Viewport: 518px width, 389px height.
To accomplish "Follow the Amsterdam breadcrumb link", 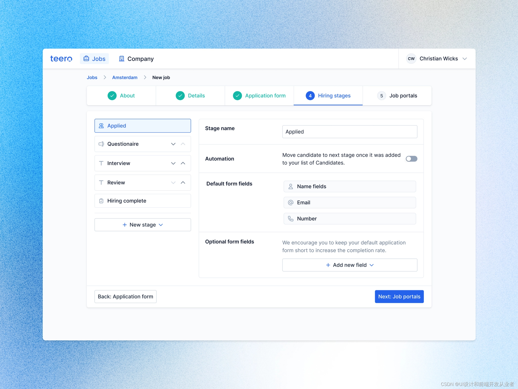I will 125,77.
